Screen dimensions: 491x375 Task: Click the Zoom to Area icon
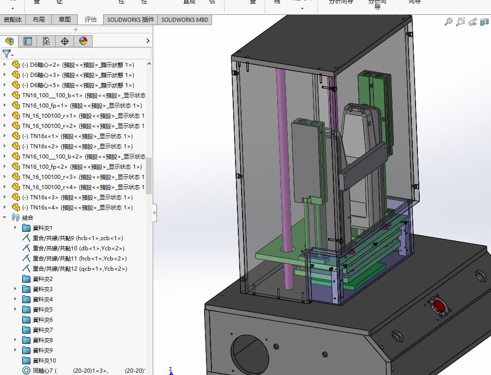[x=460, y=22]
